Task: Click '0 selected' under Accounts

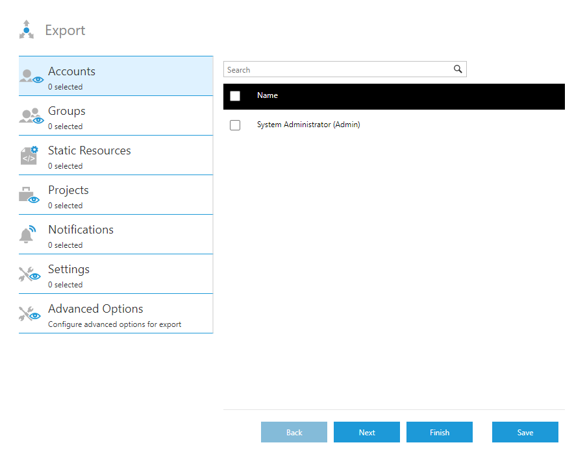Action: [x=65, y=87]
